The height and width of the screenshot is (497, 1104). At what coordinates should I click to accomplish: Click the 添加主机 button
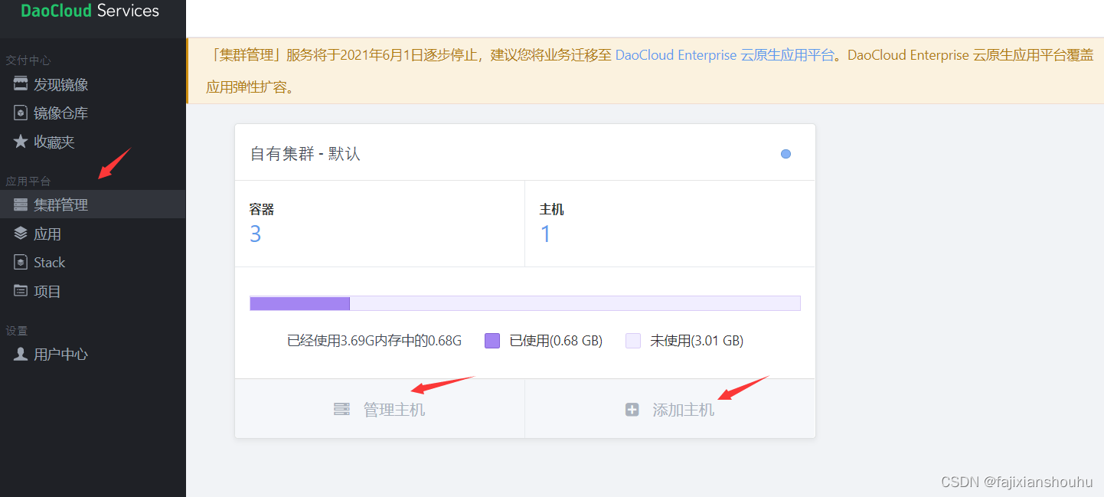pyautogui.click(x=670, y=409)
